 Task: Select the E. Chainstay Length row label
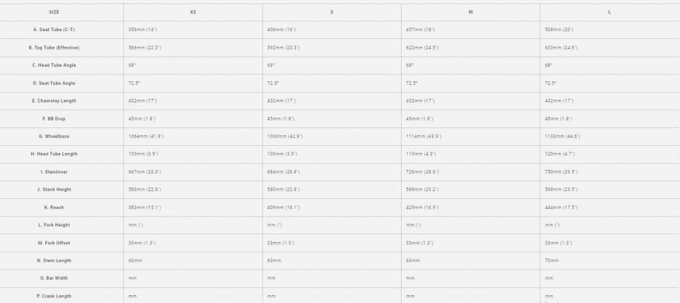point(55,101)
